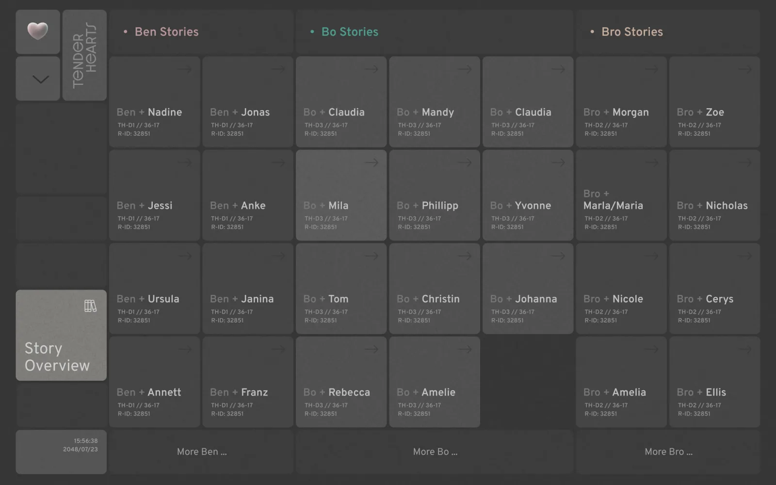Image resolution: width=776 pixels, height=485 pixels.
Task: Click the arrow on Bro + Zoe card
Action: [x=744, y=69]
